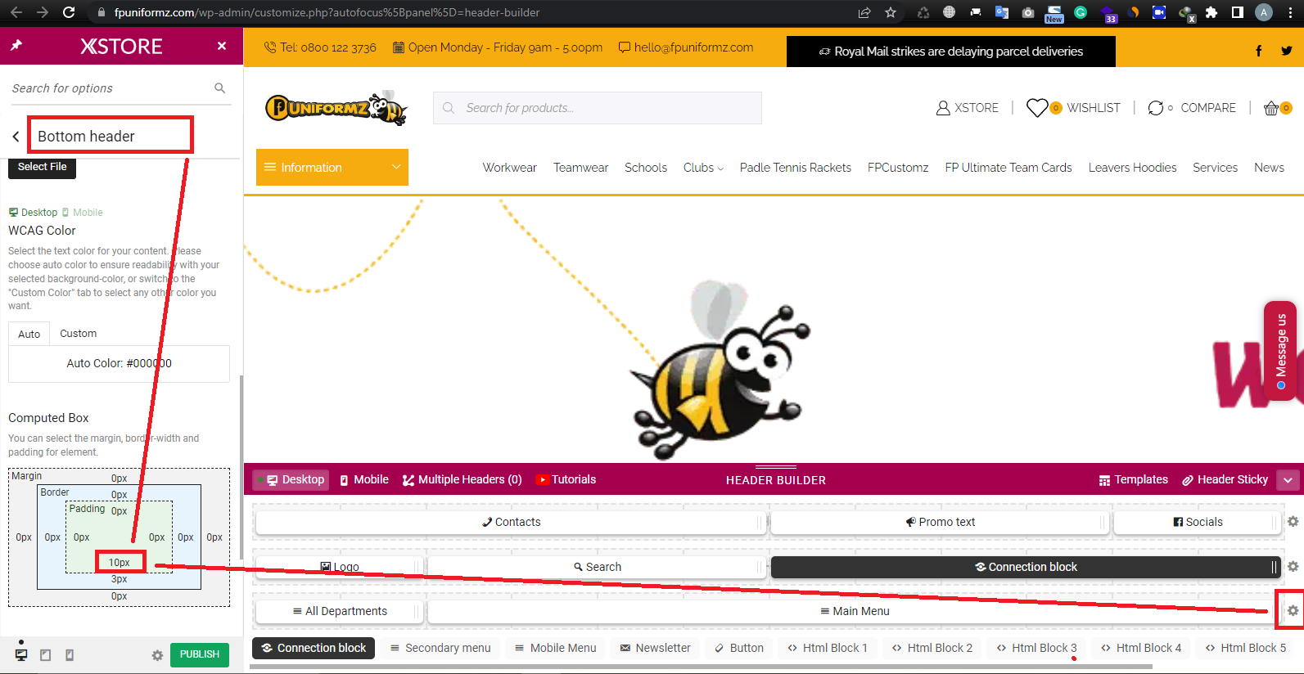Select the Promo text header element

coord(940,522)
